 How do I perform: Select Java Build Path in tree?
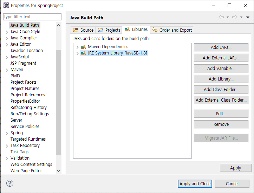pos(25,25)
